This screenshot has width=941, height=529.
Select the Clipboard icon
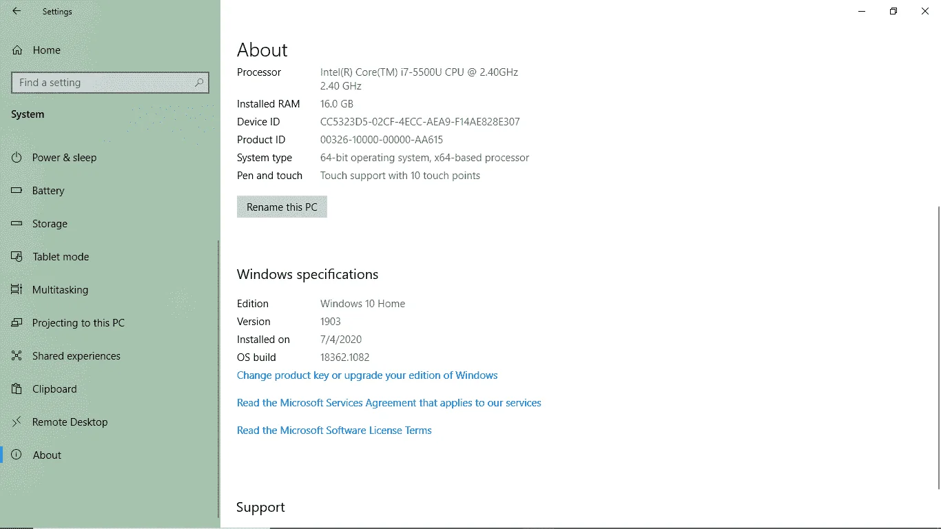[17, 389]
